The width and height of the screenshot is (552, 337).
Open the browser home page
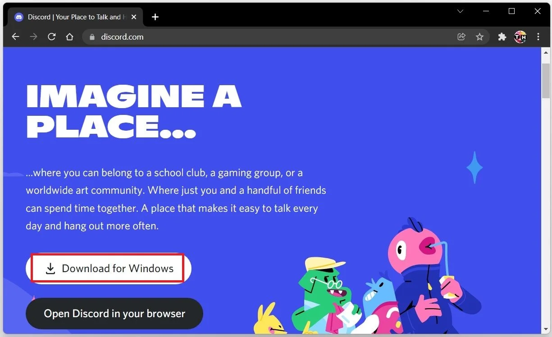point(69,37)
